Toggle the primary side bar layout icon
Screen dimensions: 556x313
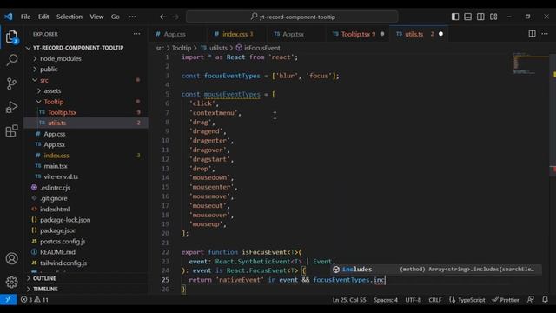[455, 17]
